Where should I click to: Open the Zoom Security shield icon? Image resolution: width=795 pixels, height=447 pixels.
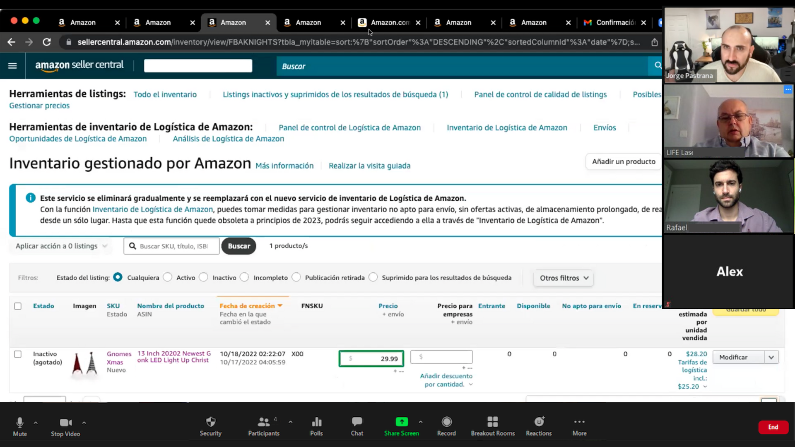click(x=210, y=422)
